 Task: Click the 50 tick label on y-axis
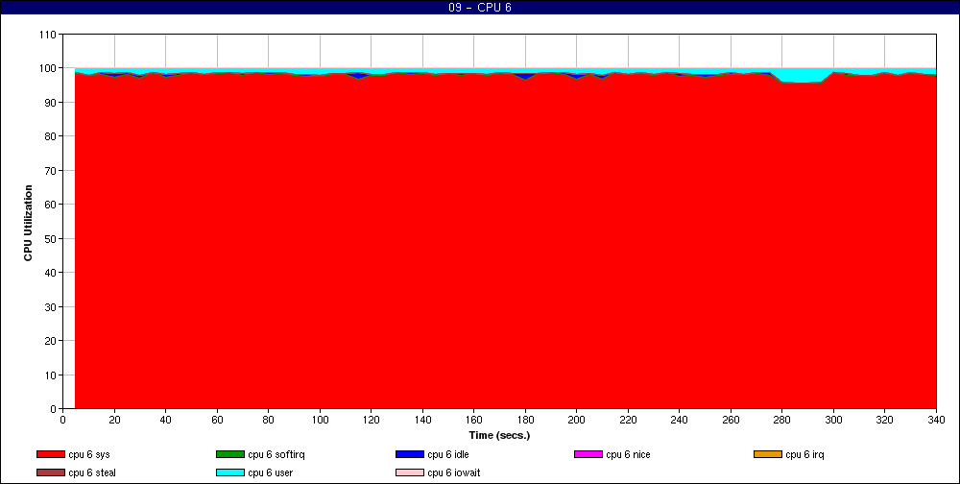(52, 238)
